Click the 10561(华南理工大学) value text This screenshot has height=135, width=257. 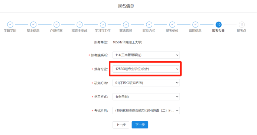click(127, 42)
